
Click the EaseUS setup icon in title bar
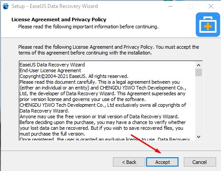tap(6, 6)
